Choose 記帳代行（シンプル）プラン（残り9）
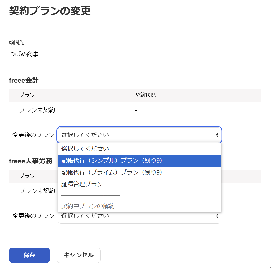 pyautogui.click(x=139, y=161)
